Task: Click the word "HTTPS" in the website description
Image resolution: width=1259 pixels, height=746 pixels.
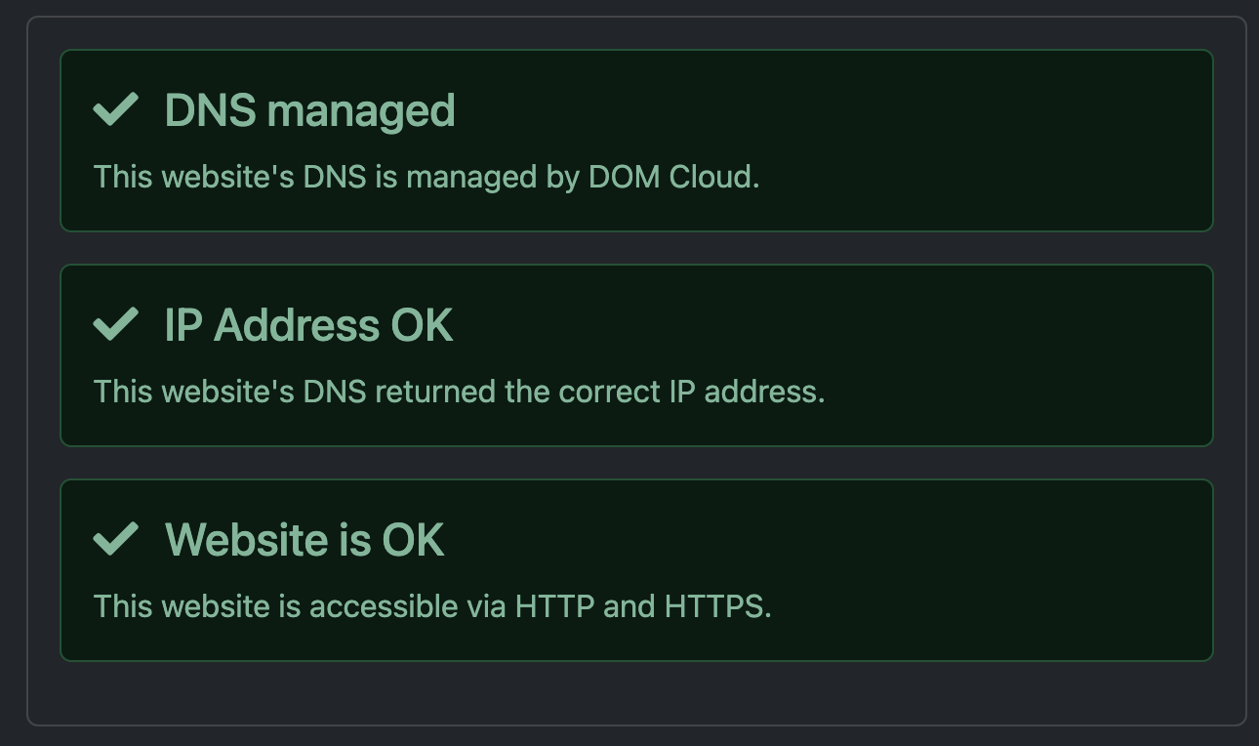Action: pyautogui.click(x=716, y=607)
